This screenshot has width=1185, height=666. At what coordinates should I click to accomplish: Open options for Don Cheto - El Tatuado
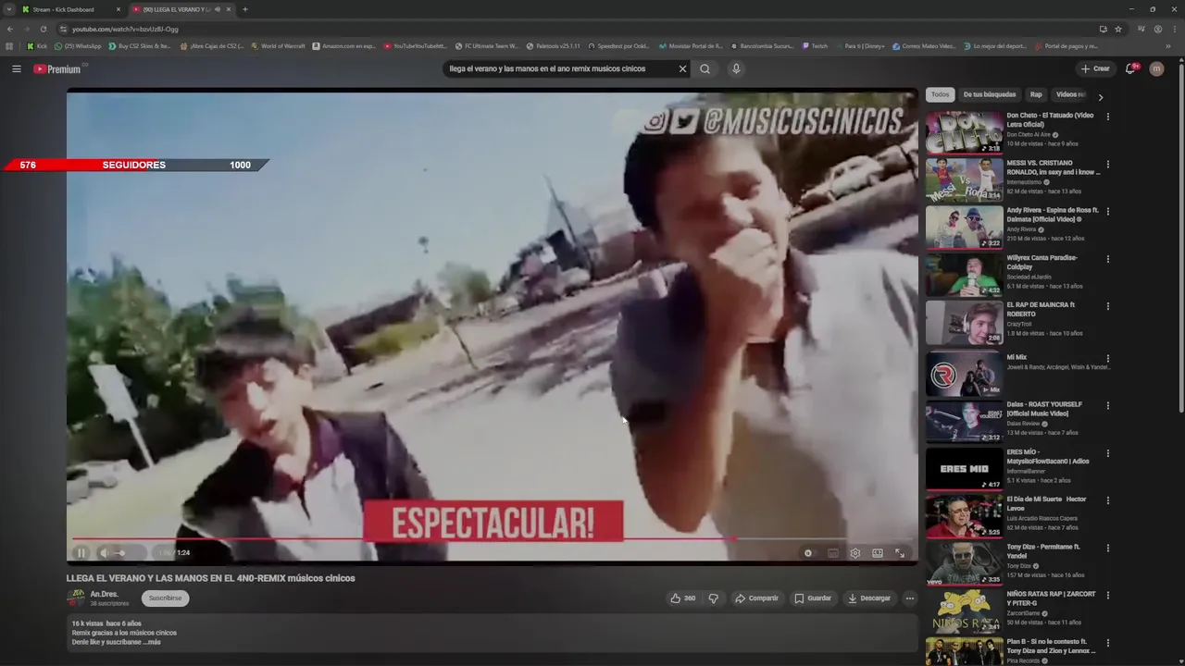point(1107,117)
